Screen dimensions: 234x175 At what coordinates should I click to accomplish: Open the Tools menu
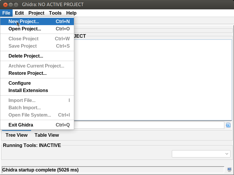[55, 13]
